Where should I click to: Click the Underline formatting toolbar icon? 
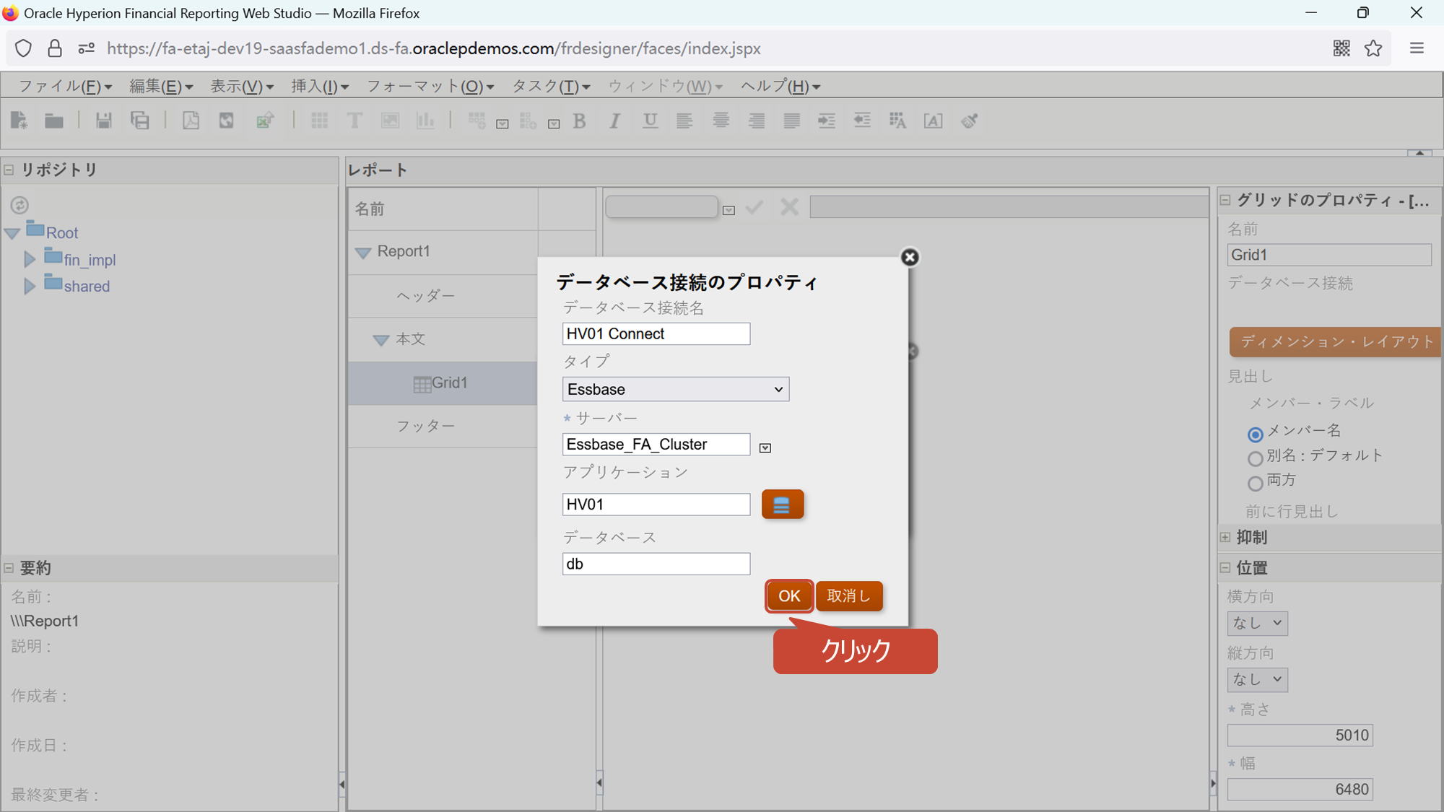pyautogui.click(x=650, y=121)
